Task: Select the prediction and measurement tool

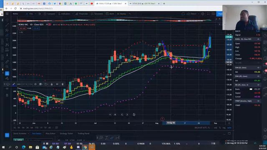Action: pyautogui.click(x=7, y=50)
